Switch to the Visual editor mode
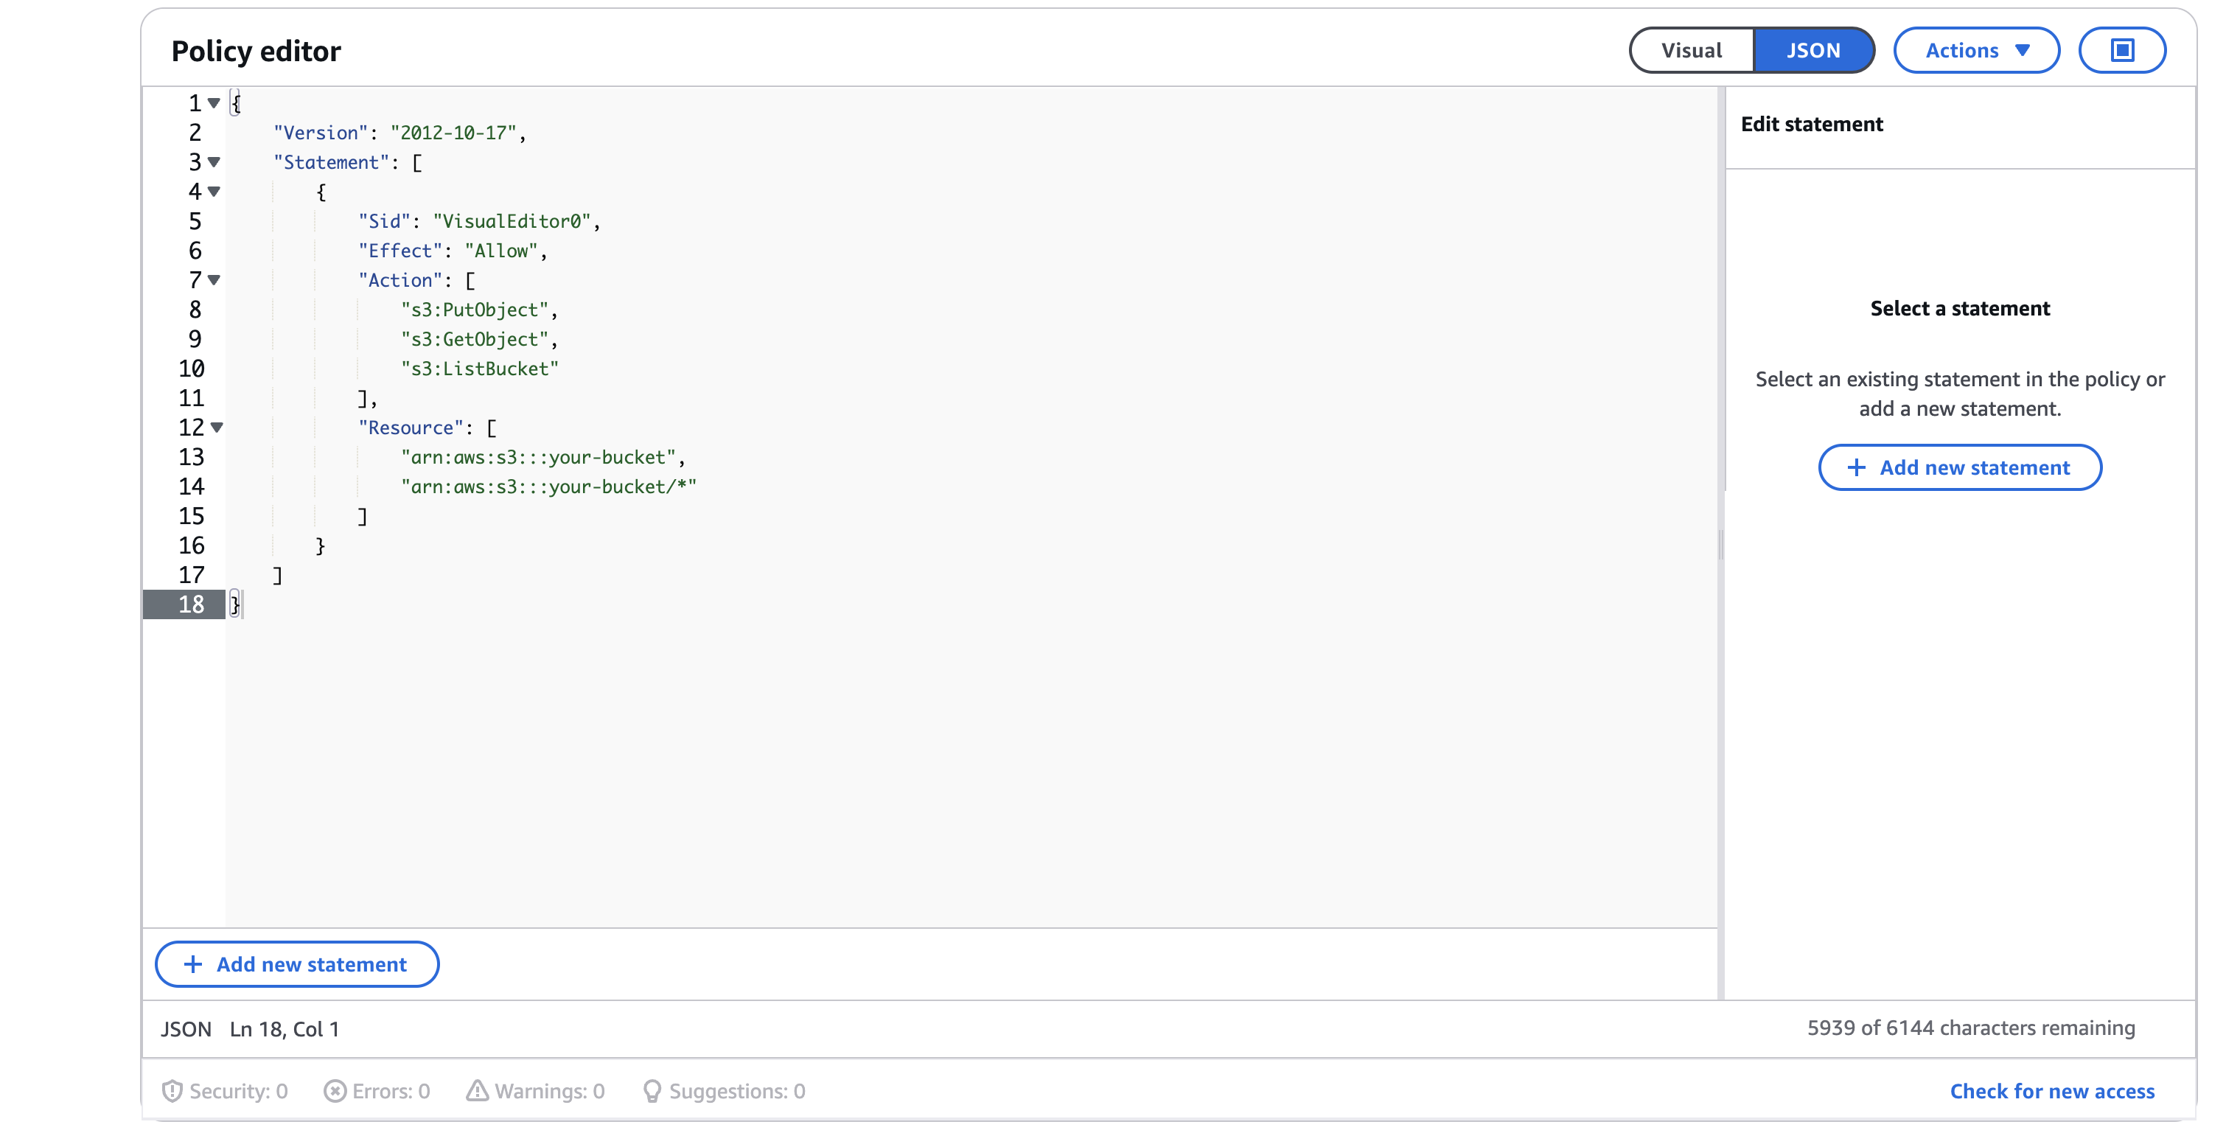 point(1691,50)
